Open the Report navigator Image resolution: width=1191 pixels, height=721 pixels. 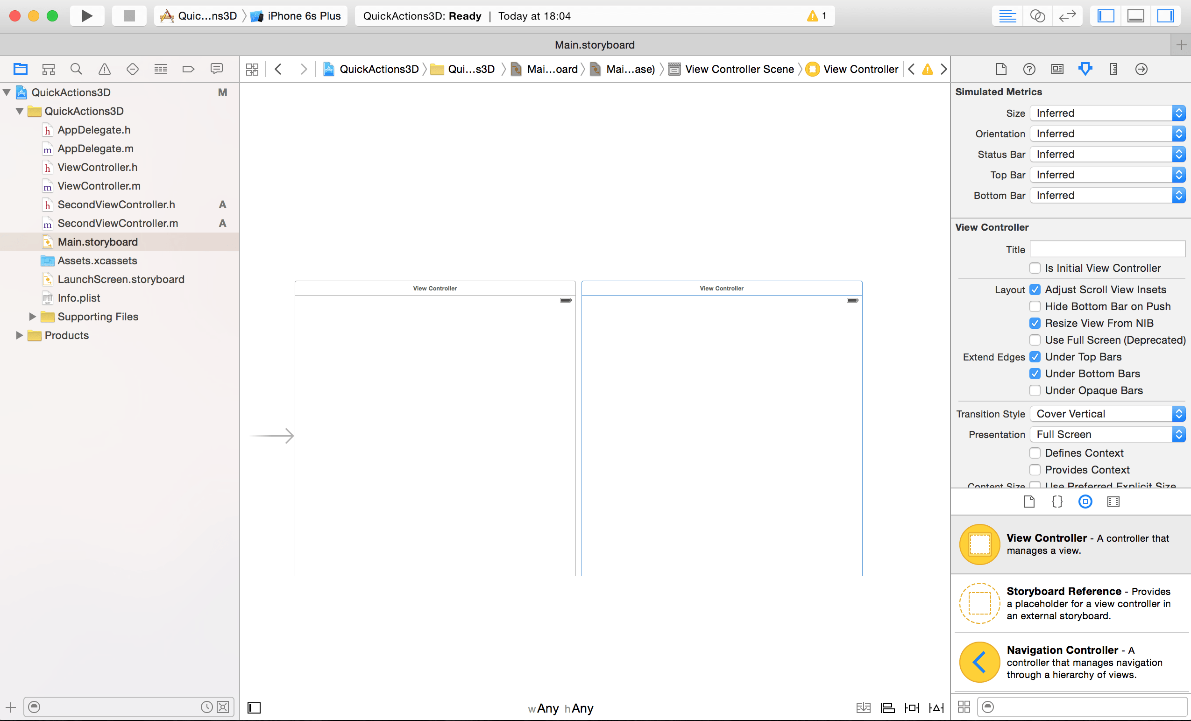217,69
